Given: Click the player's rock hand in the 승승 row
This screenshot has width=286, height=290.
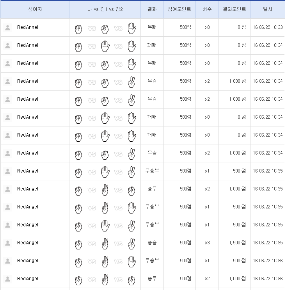Looking at the screenshot, I should coord(78,243).
